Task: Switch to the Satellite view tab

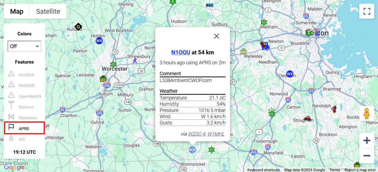Action: pyautogui.click(x=48, y=11)
